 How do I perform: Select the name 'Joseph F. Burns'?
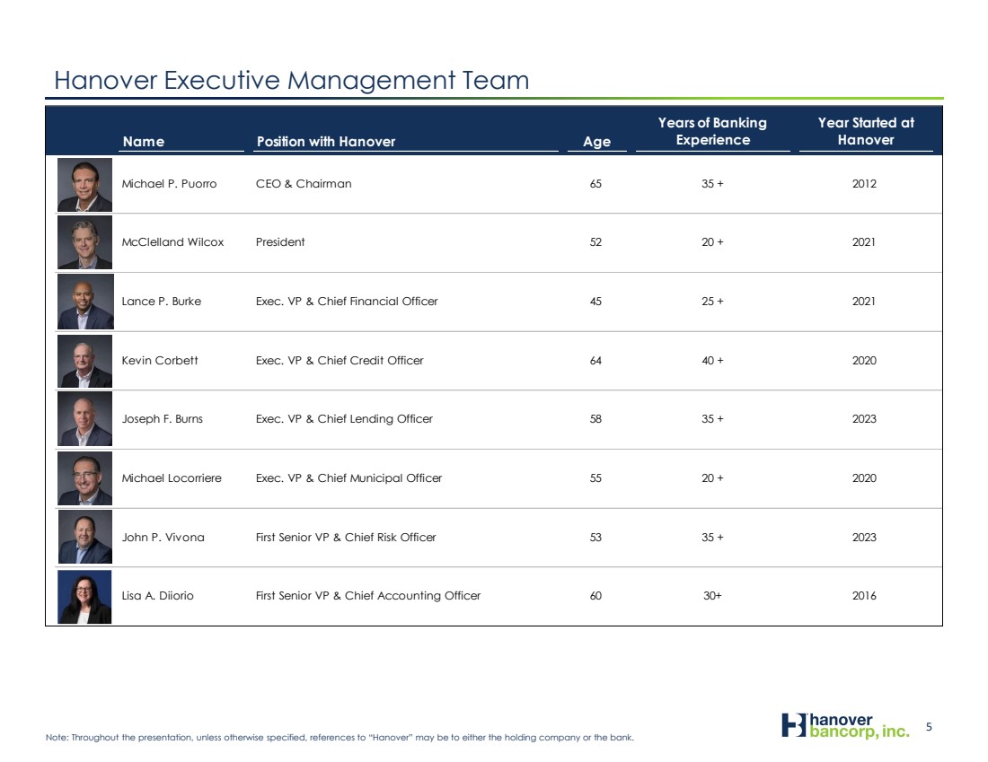[x=162, y=419]
